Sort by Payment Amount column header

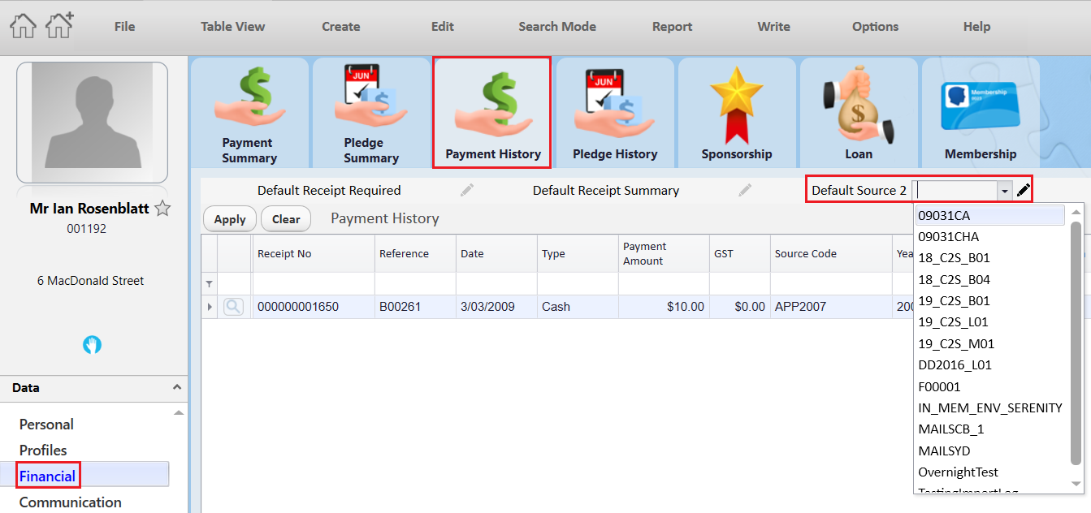point(663,253)
